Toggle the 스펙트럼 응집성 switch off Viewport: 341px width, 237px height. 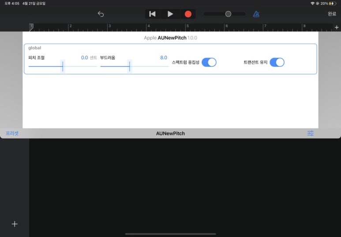click(x=209, y=62)
